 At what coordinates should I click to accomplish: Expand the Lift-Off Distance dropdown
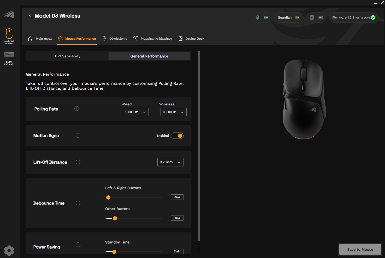point(170,162)
